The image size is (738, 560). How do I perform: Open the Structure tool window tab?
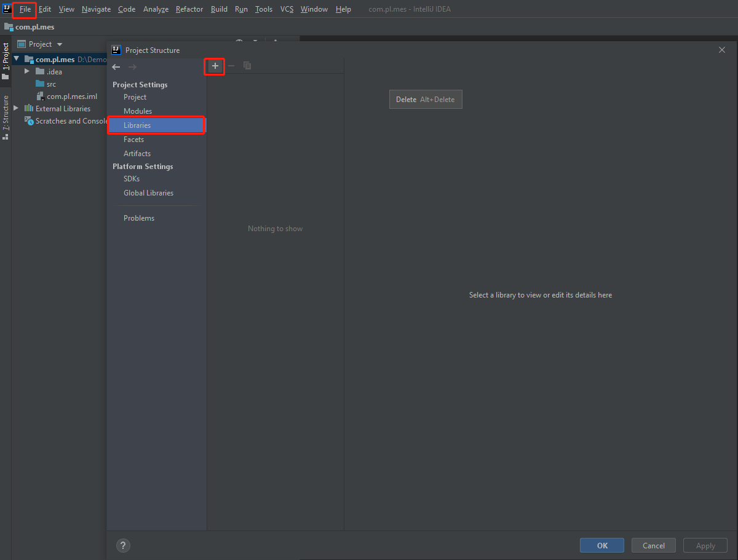(6, 117)
